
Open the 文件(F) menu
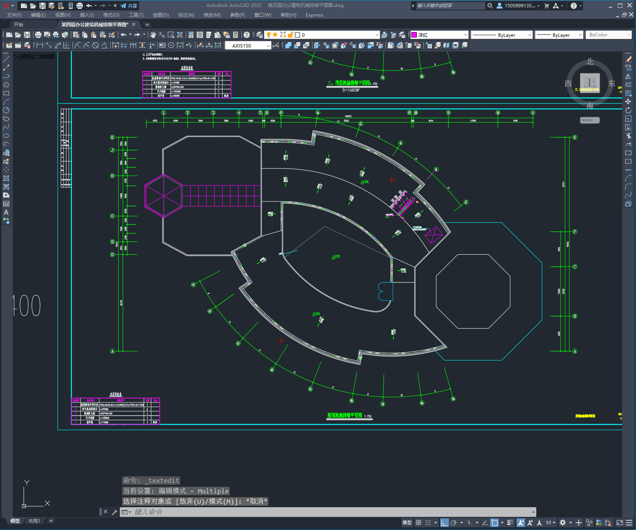click(14, 15)
